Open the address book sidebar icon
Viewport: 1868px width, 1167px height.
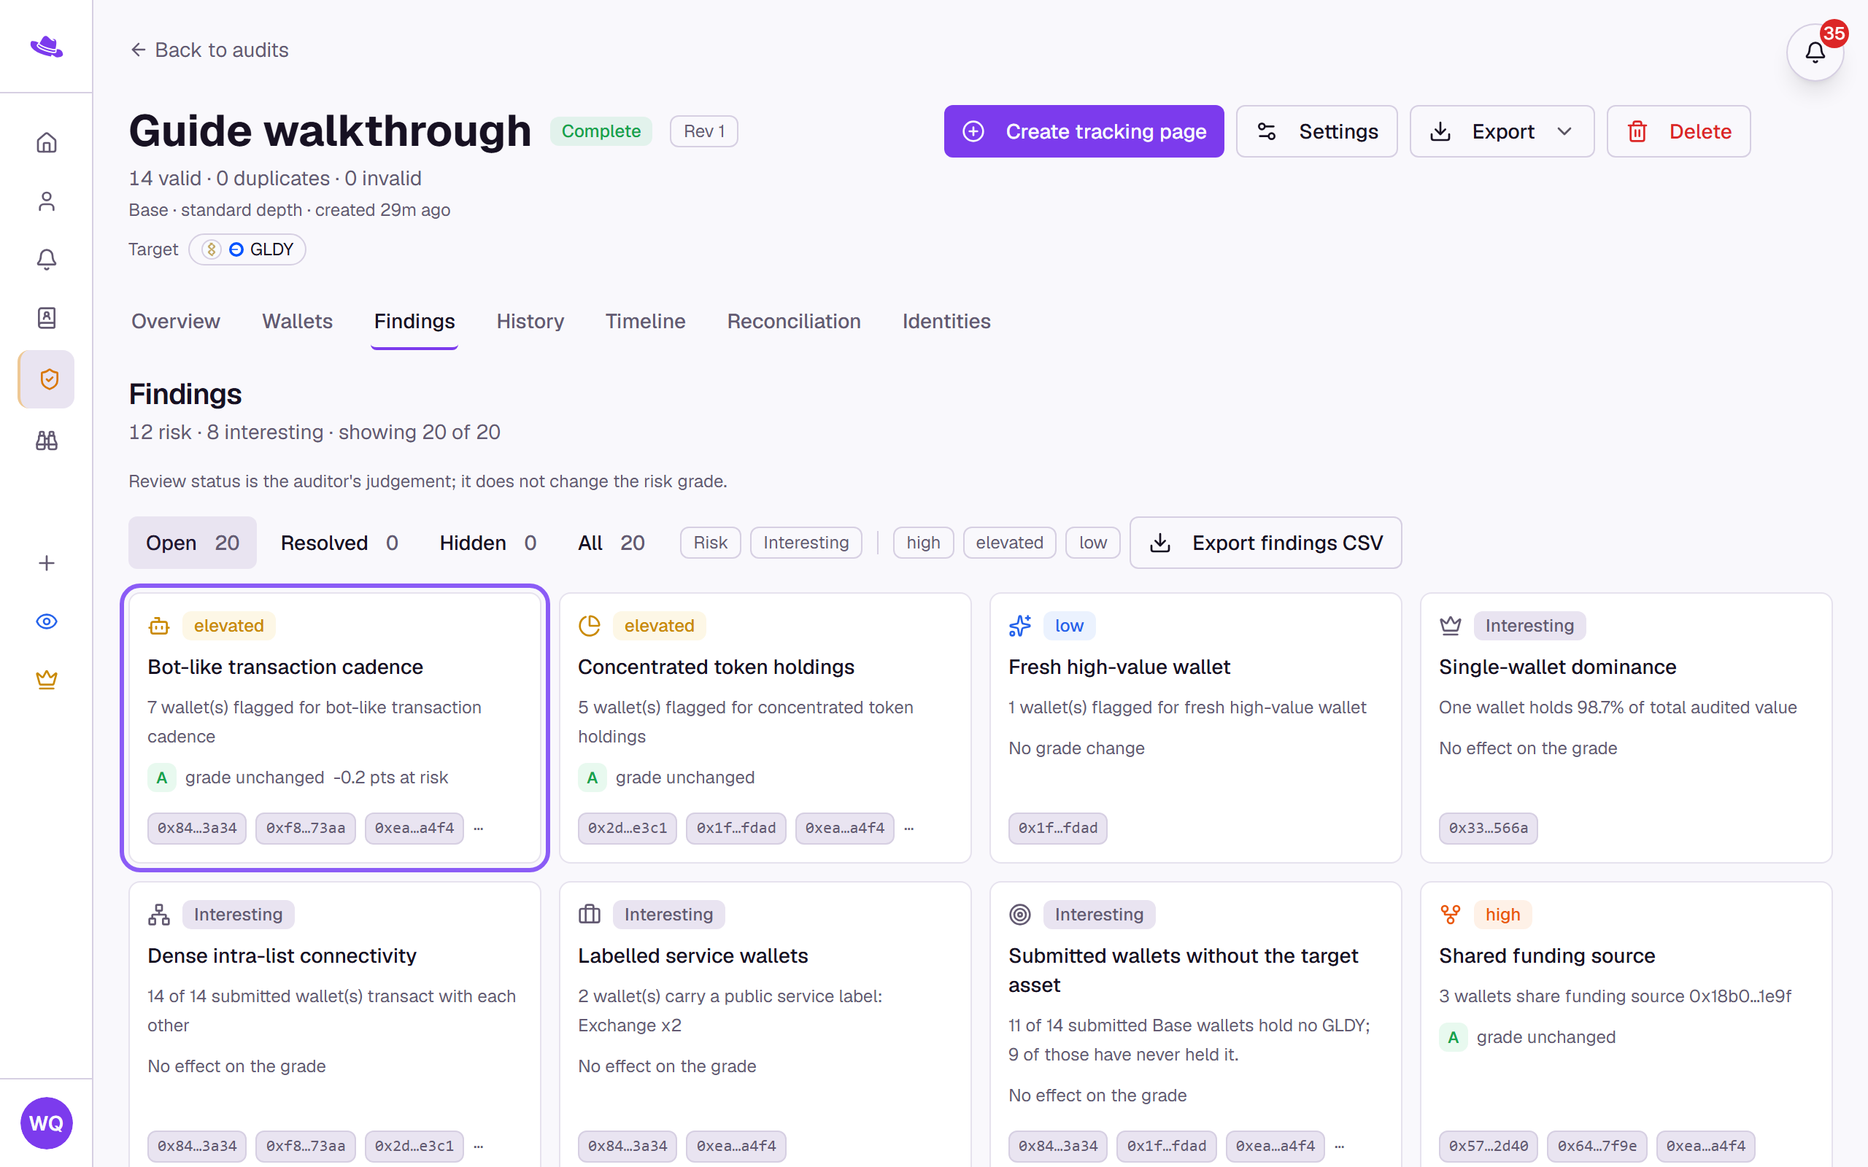46,318
